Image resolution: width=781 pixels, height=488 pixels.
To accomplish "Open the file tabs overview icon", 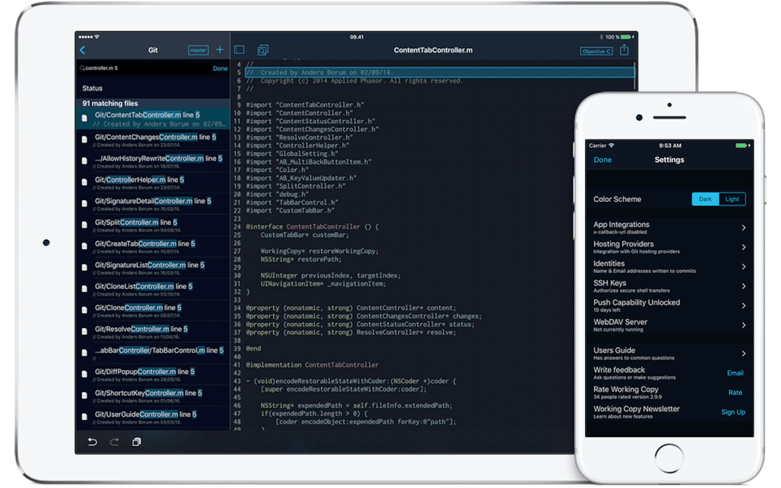I will [x=263, y=50].
